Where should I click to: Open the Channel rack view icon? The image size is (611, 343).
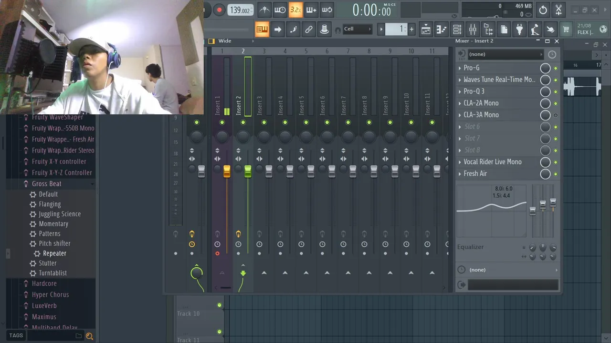pyautogui.click(x=457, y=30)
